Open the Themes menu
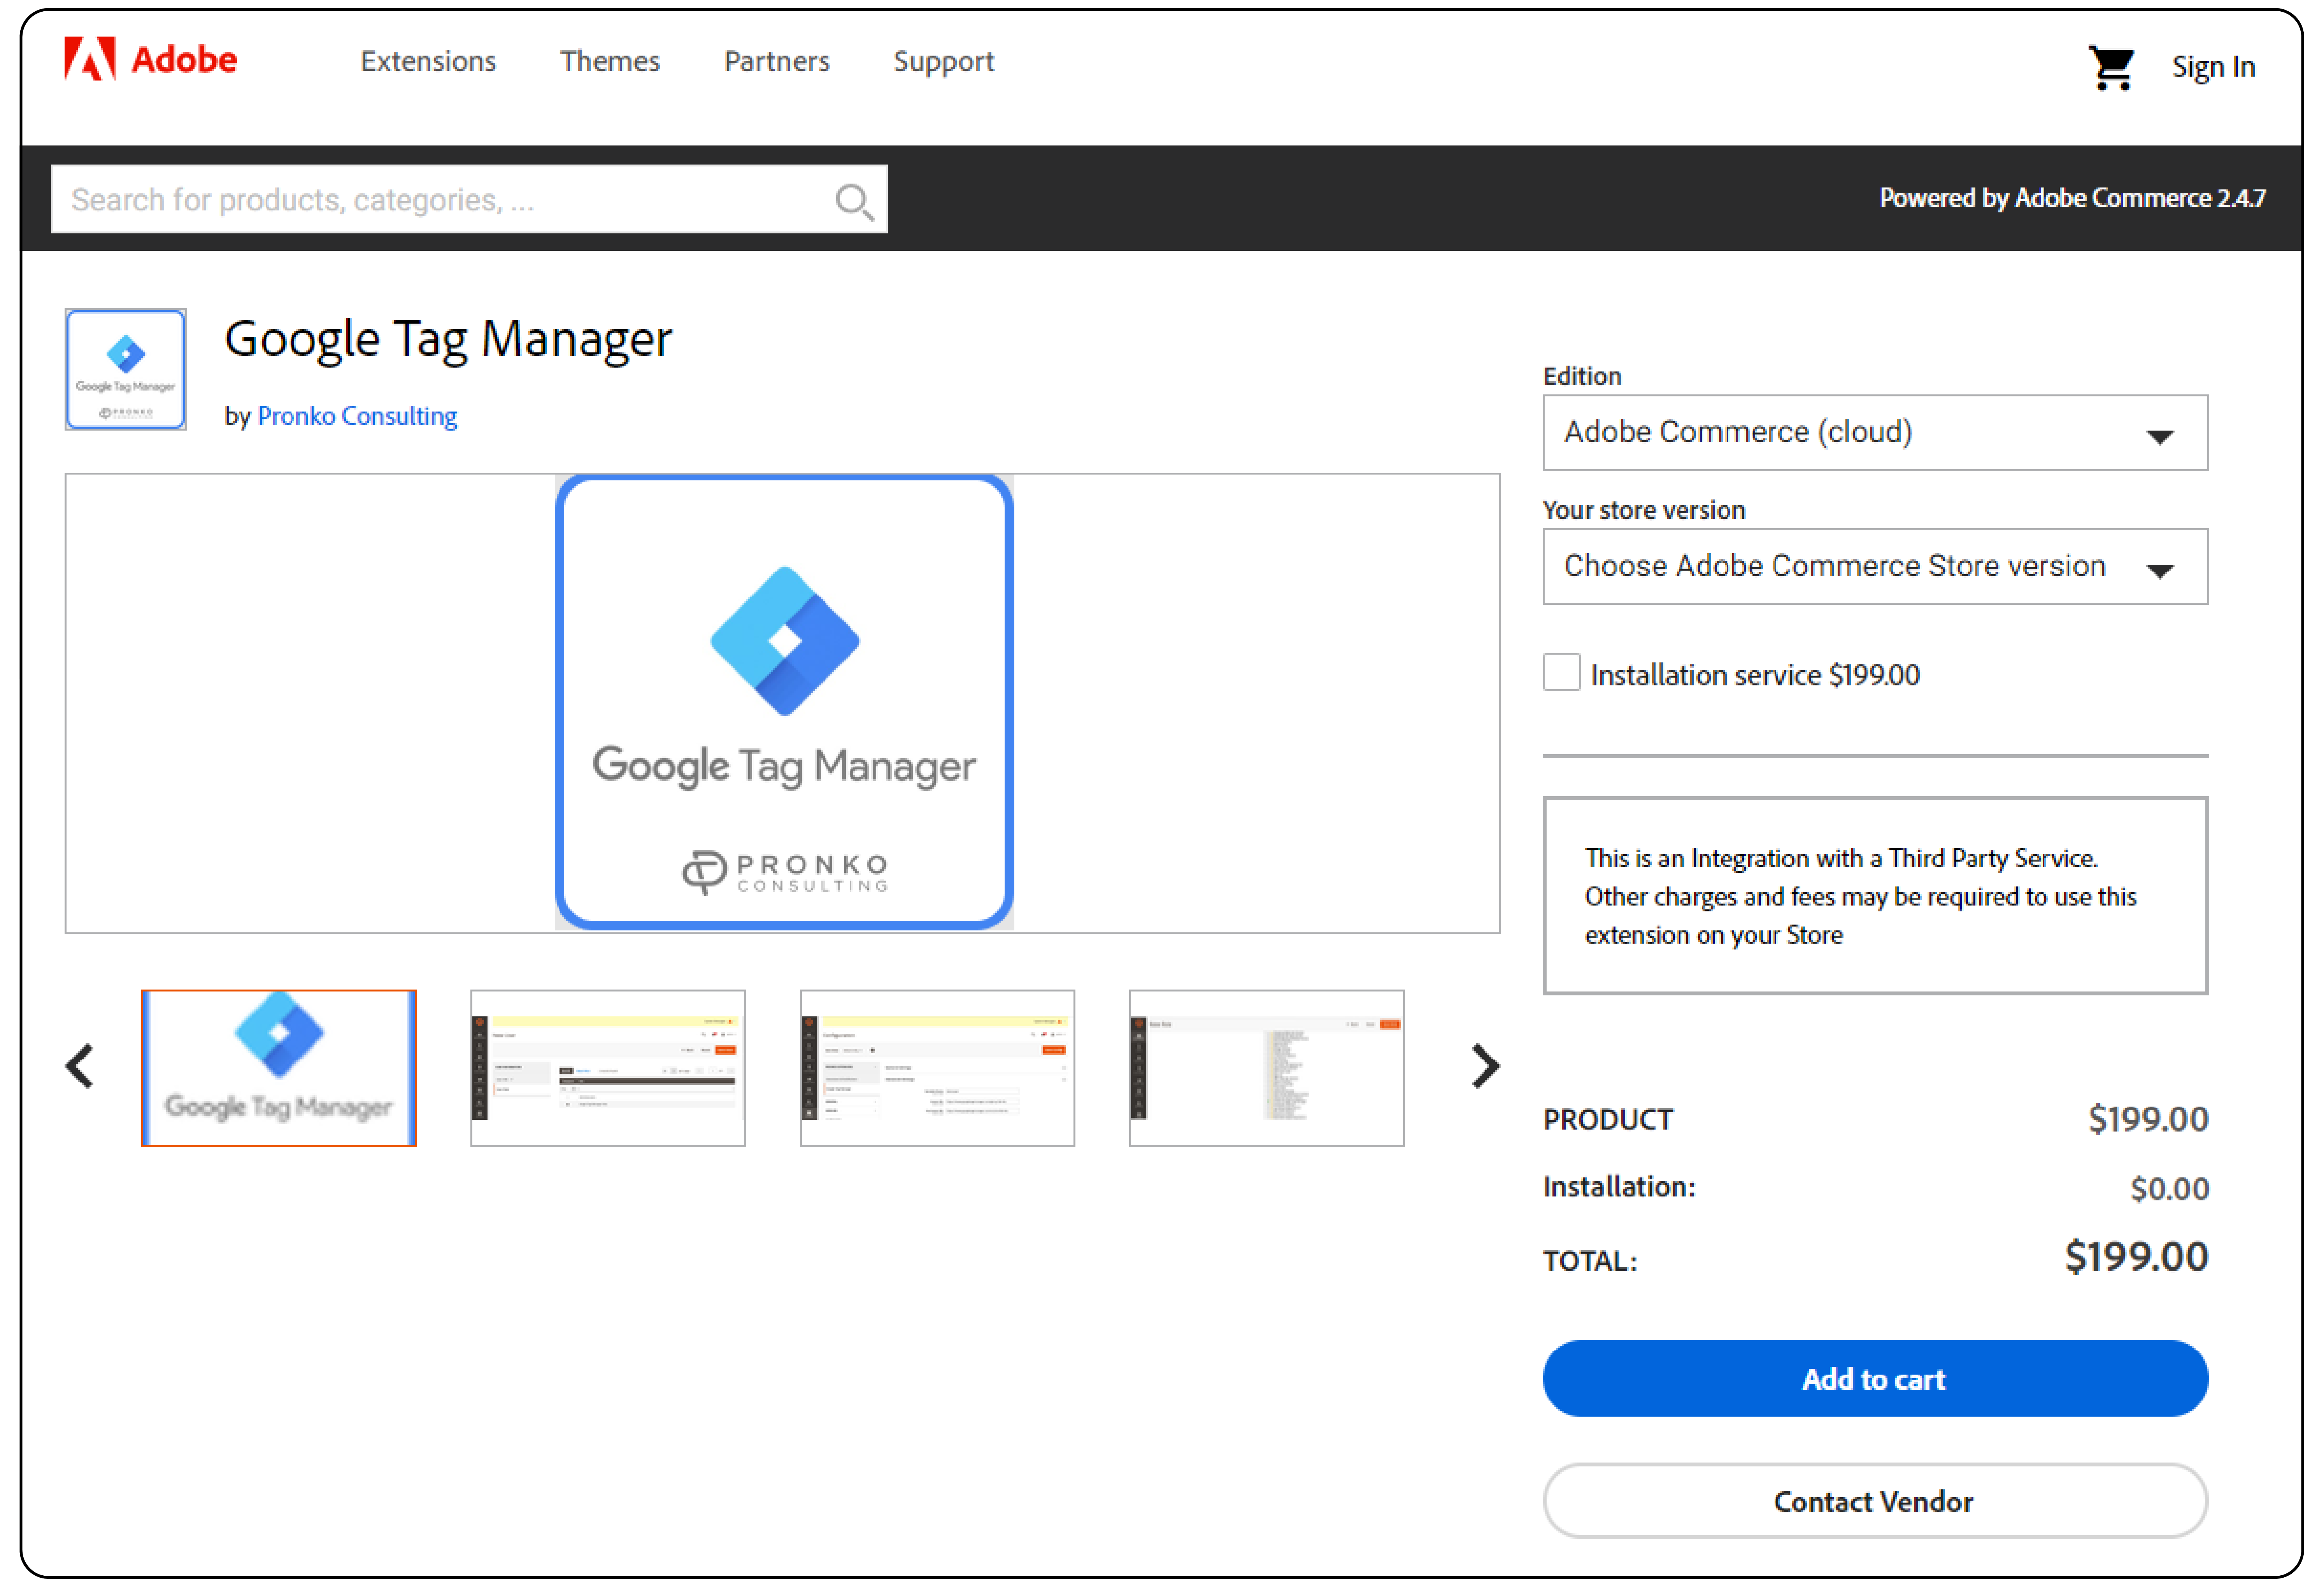2324x1594 pixels. coord(610,61)
